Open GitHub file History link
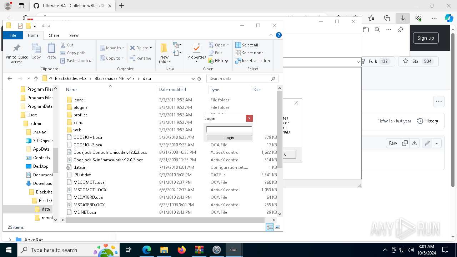Image resolution: width=457 pixels, height=257 pixels. [x=427, y=121]
